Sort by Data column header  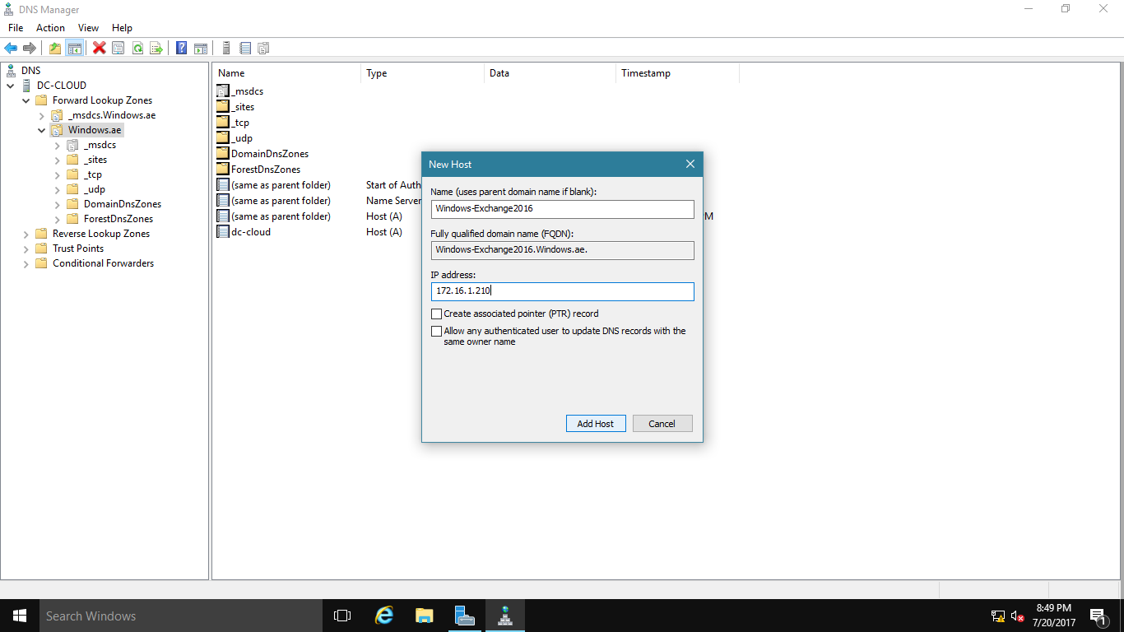click(550, 73)
